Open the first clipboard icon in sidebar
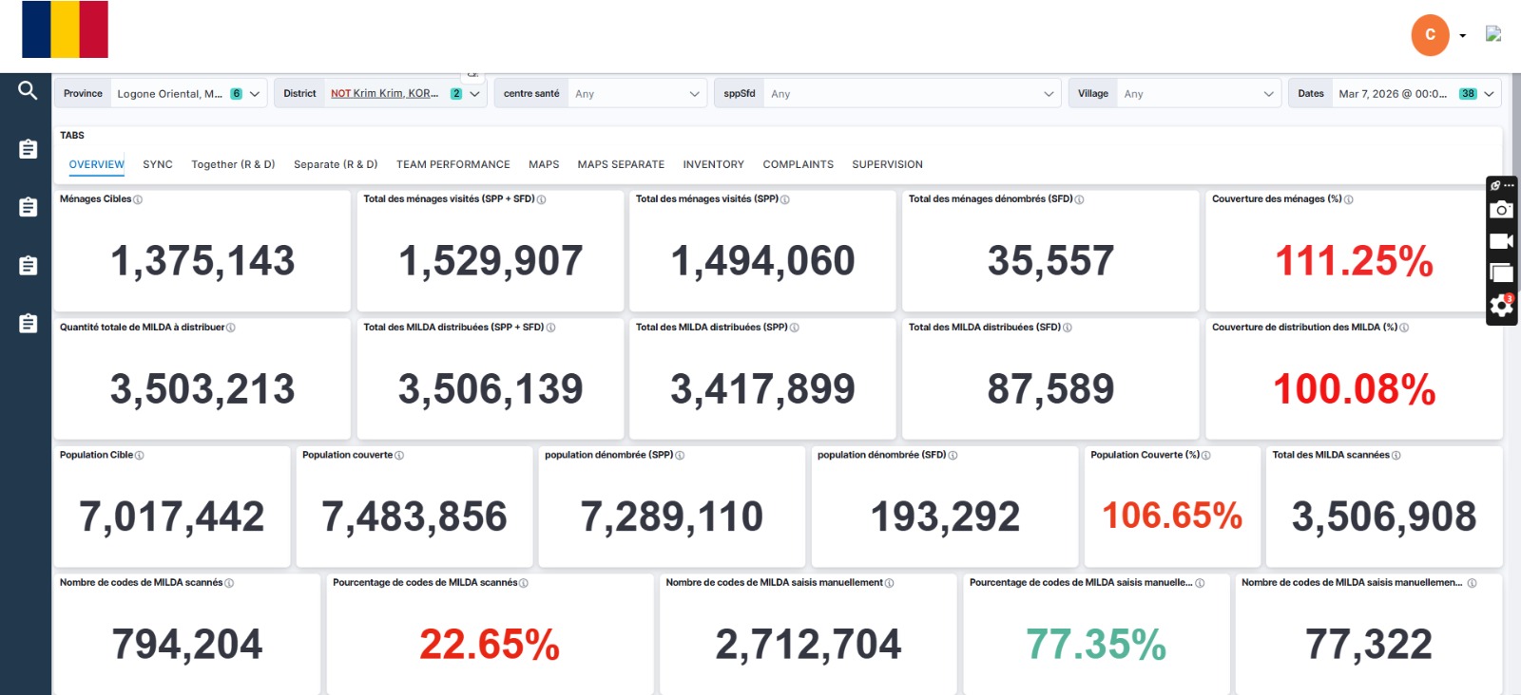This screenshot has width=1521, height=695. coord(28,149)
